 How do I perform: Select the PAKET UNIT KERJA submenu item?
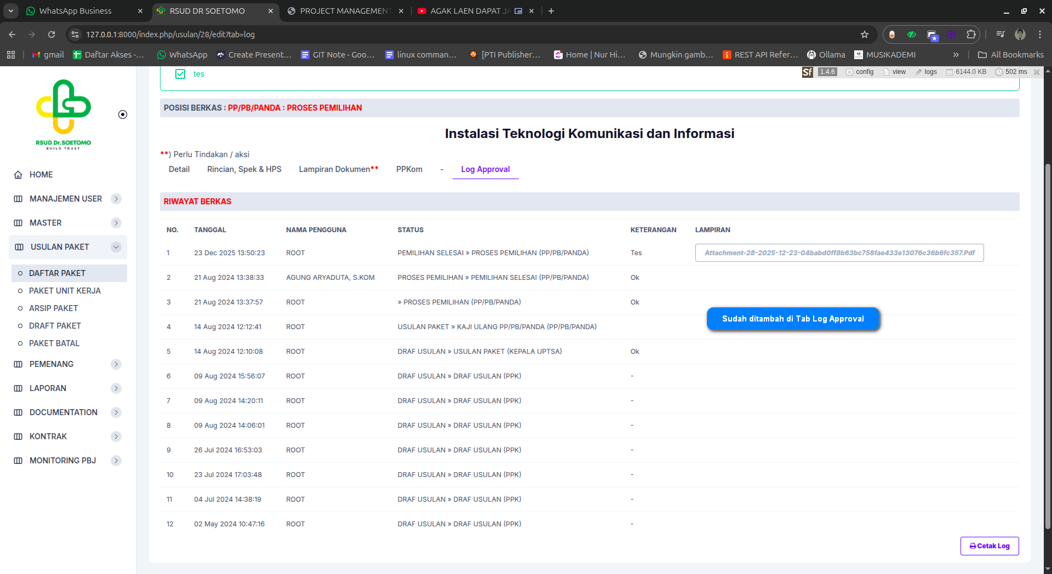coord(65,291)
